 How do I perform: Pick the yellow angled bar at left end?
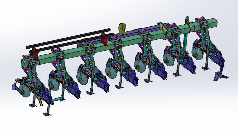pyautogui.click(x=34, y=92)
